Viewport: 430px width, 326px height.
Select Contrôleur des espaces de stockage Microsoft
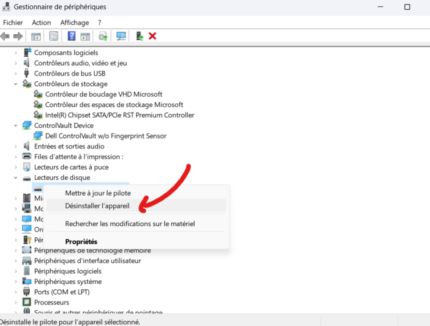pyautogui.click(x=114, y=104)
